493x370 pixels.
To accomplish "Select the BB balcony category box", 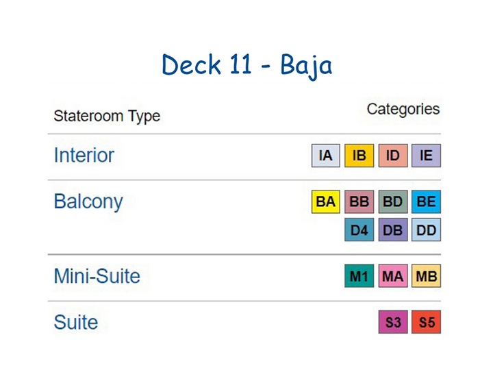I will point(359,201).
